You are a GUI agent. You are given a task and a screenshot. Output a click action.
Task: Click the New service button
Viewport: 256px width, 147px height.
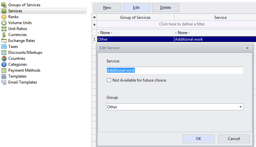coord(107,8)
